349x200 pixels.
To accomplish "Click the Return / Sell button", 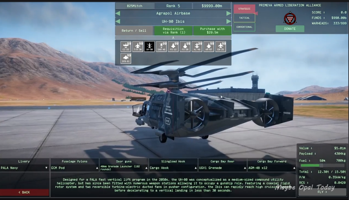I will click(x=134, y=31).
